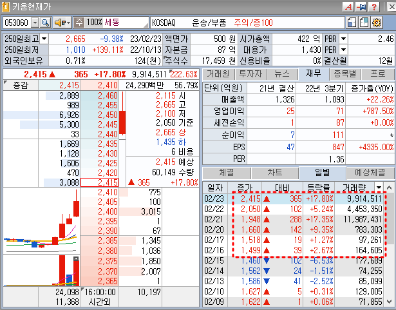Switch to the 프로 tab

pos(377,74)
